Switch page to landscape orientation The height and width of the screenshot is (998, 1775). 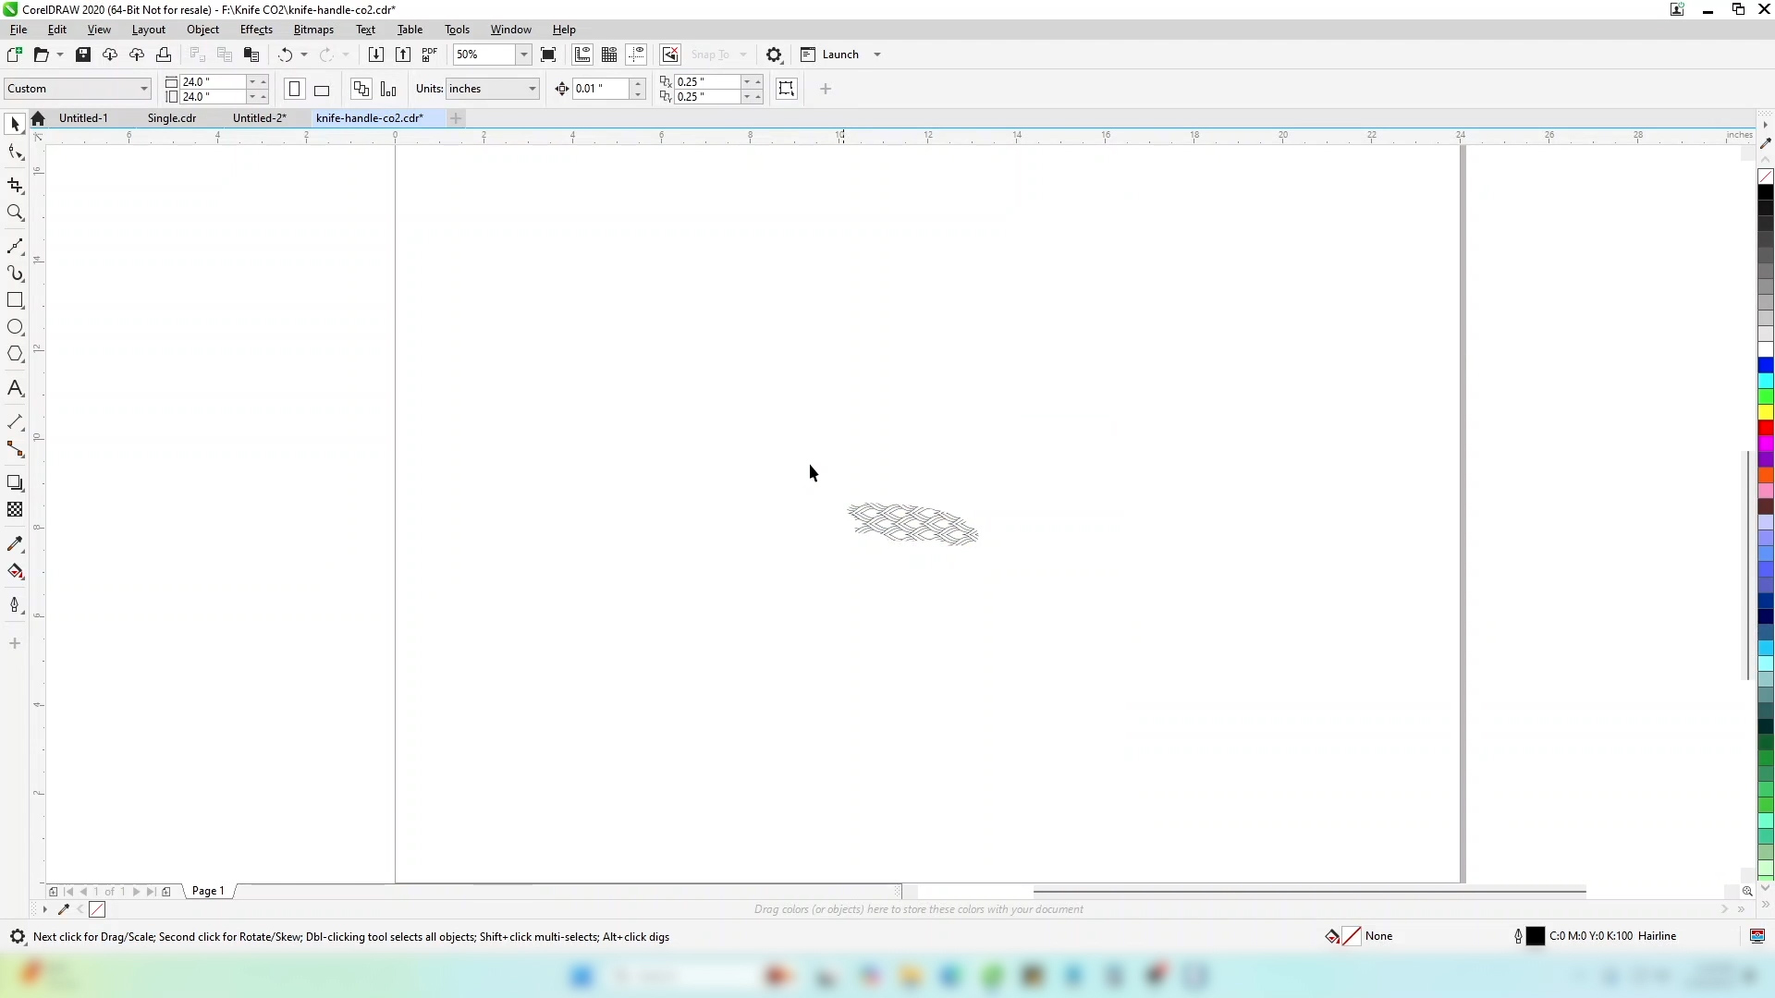pyautogui.click(x=322, y=90)
